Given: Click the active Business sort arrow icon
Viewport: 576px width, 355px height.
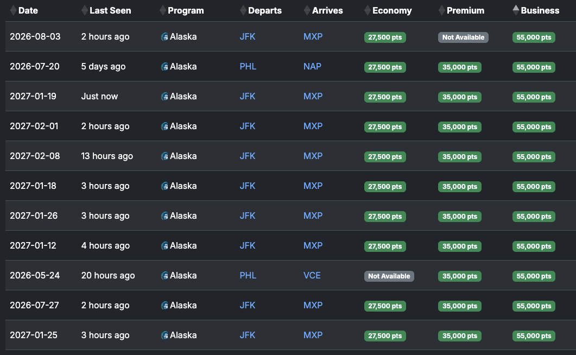Looking at the screenshot, I should [x=516, y=11].
